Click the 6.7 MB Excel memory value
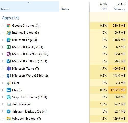 click(121, 47)
